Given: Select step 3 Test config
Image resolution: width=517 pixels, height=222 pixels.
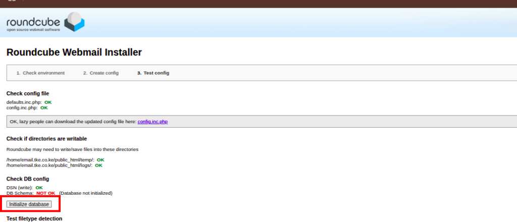Looking at the screenshot, I should tap(153, 73).
